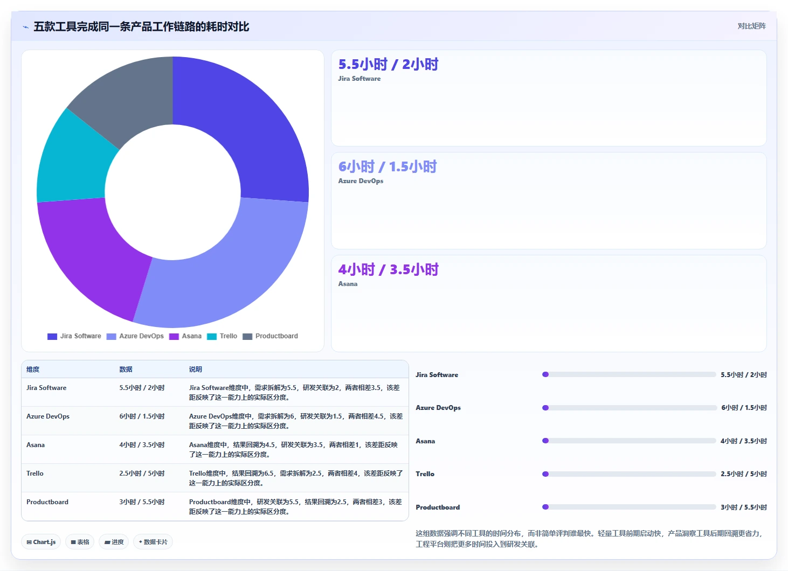
Task: Click the Asana progress bar
Action: [629, 441]
